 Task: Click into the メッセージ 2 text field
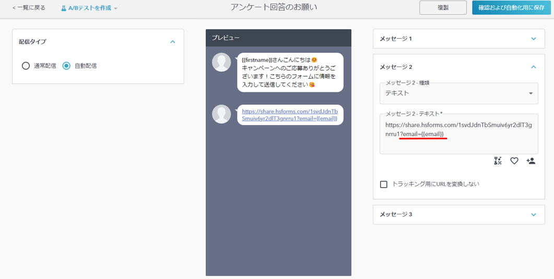(x=458, y=142)
